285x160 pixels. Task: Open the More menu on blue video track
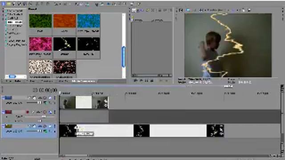tap(55, 98)
